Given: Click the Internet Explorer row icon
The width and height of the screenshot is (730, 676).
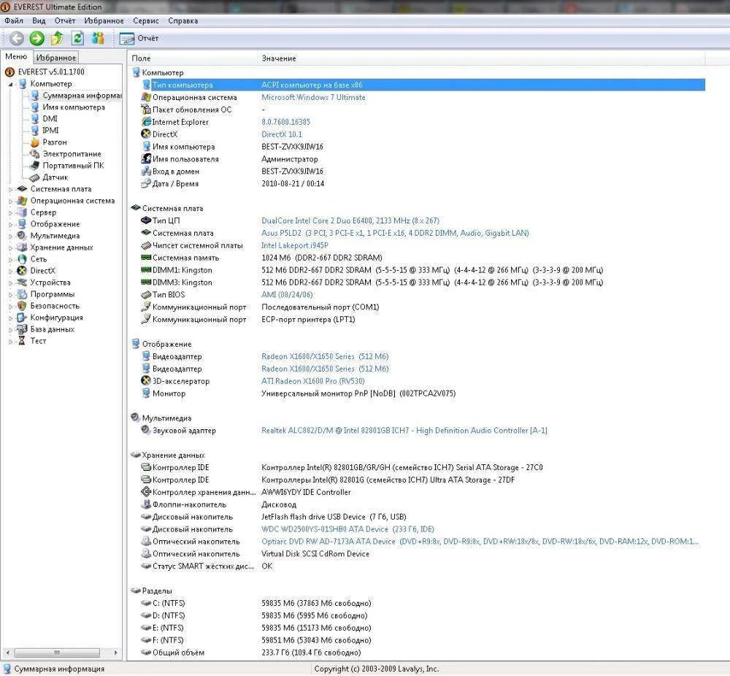Looking at the screenshot, I should (x=146, y=122).
